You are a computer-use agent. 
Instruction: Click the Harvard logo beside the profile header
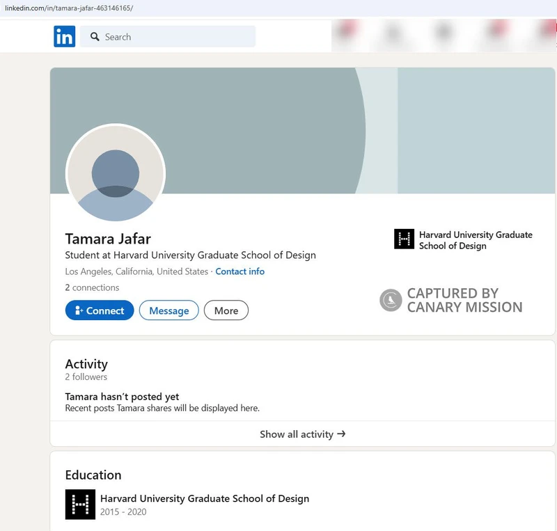405,239
